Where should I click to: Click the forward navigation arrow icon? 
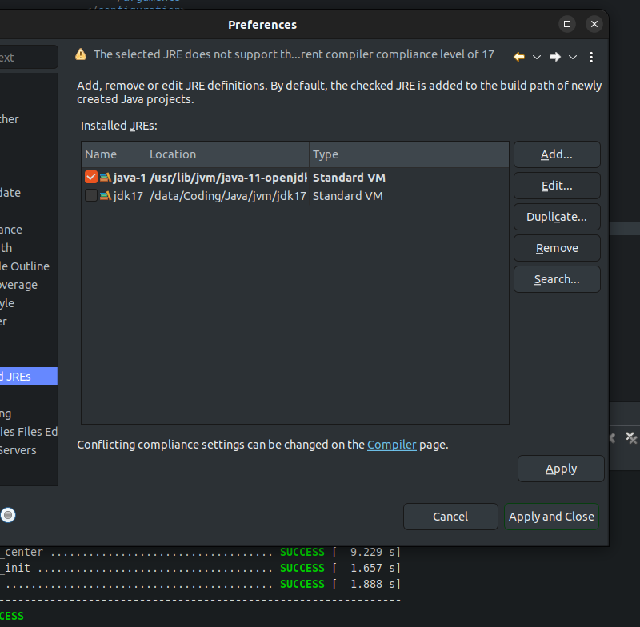[554, 57]
